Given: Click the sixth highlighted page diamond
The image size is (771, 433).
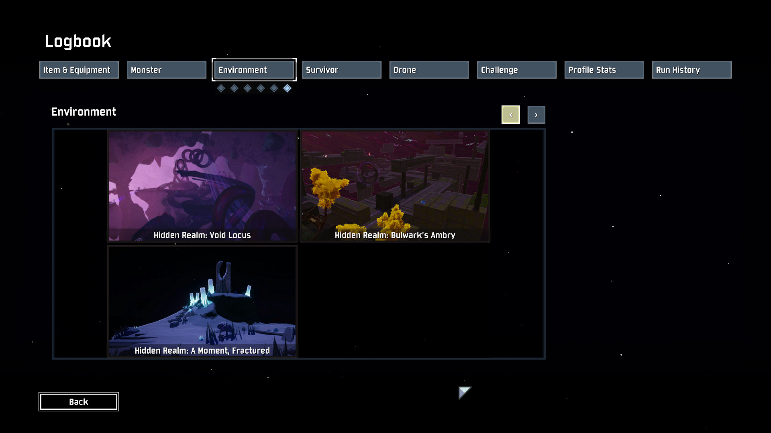Looking at the screenshot, I should pos(287,88).
